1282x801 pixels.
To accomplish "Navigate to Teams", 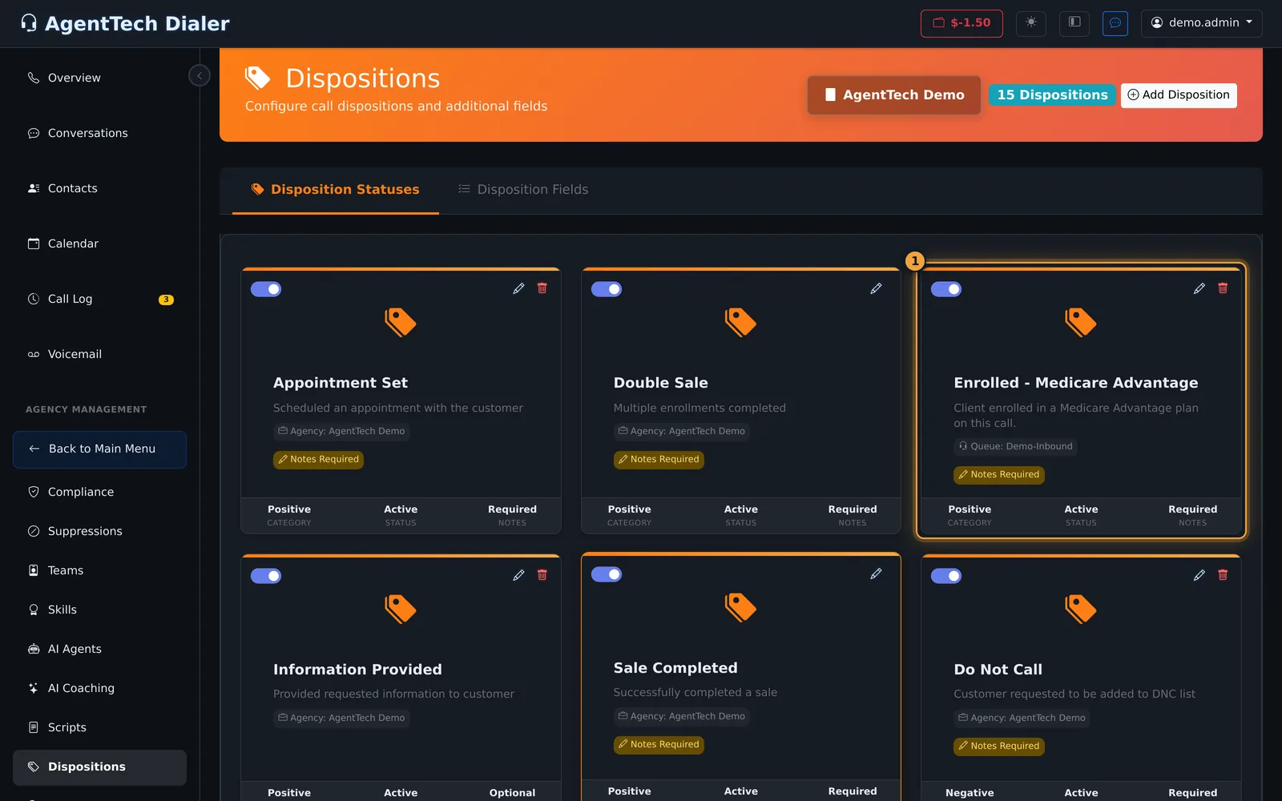I will coord(99,570).
